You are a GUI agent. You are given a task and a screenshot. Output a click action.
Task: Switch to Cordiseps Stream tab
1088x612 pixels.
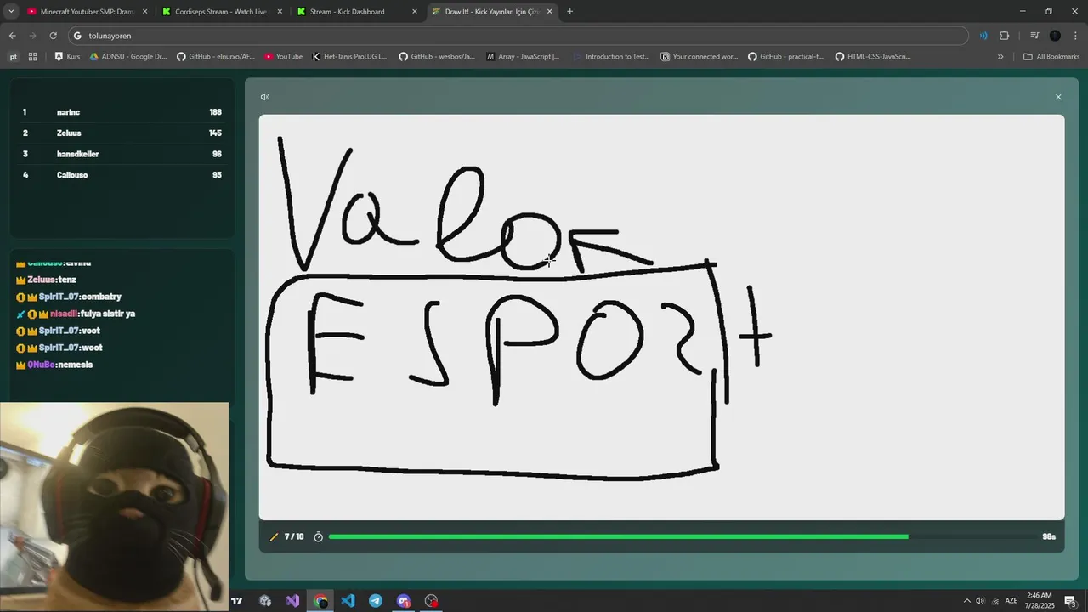click(x=221, y=12)
